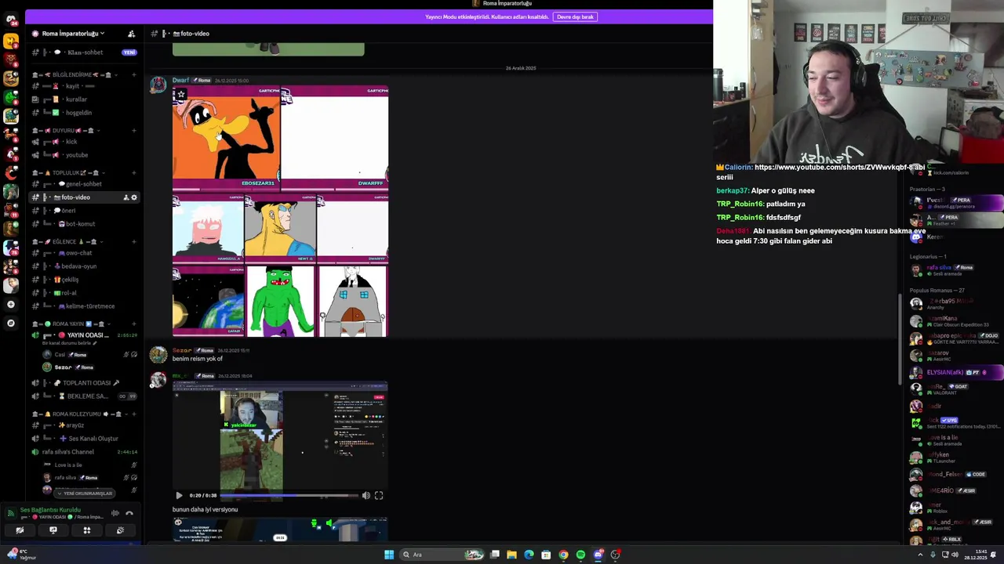1004x564 pixels.
Task: Open ELYSIAN(afk) member profile in list
Action: pyautogui.click(x=955, y=373)
